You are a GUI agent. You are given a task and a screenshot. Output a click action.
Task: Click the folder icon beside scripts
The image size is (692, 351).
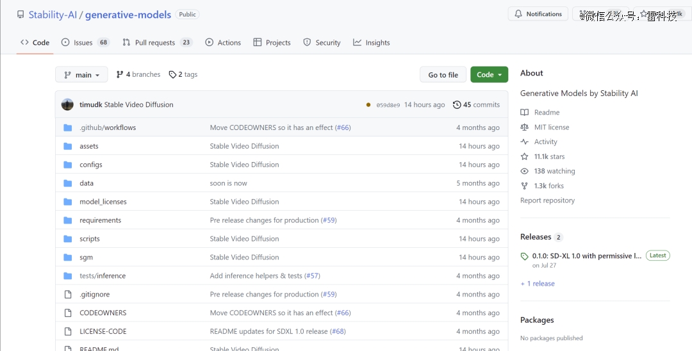tap(67, 238)
